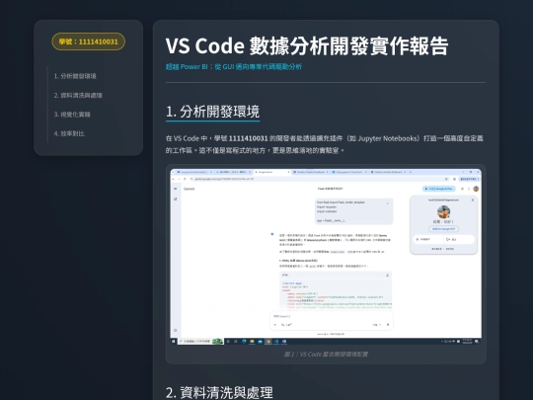Screen dimensions: 533x400
Task: Click the heading 2. 資料清洗與處理
Action: (219, 392)
